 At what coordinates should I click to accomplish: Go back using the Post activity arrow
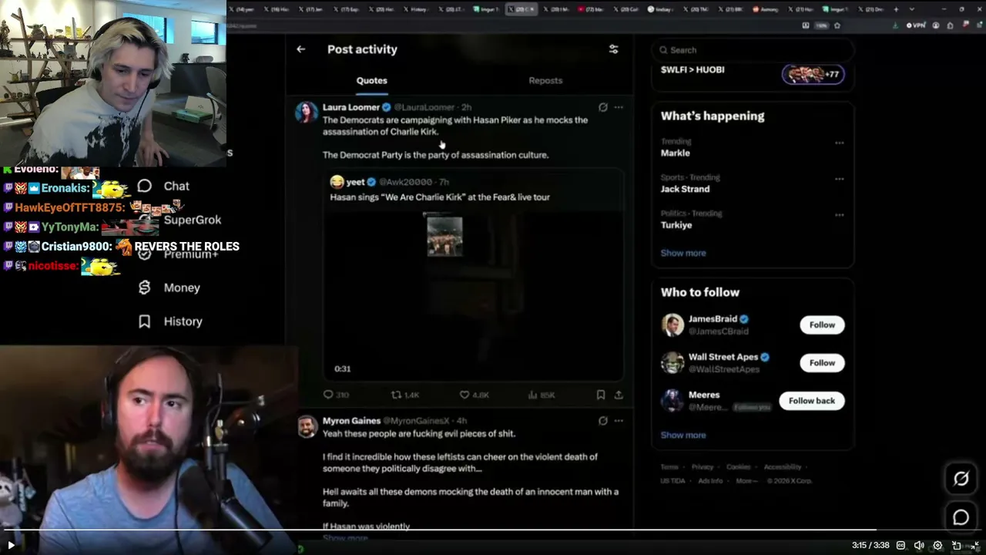coord(300,49)
